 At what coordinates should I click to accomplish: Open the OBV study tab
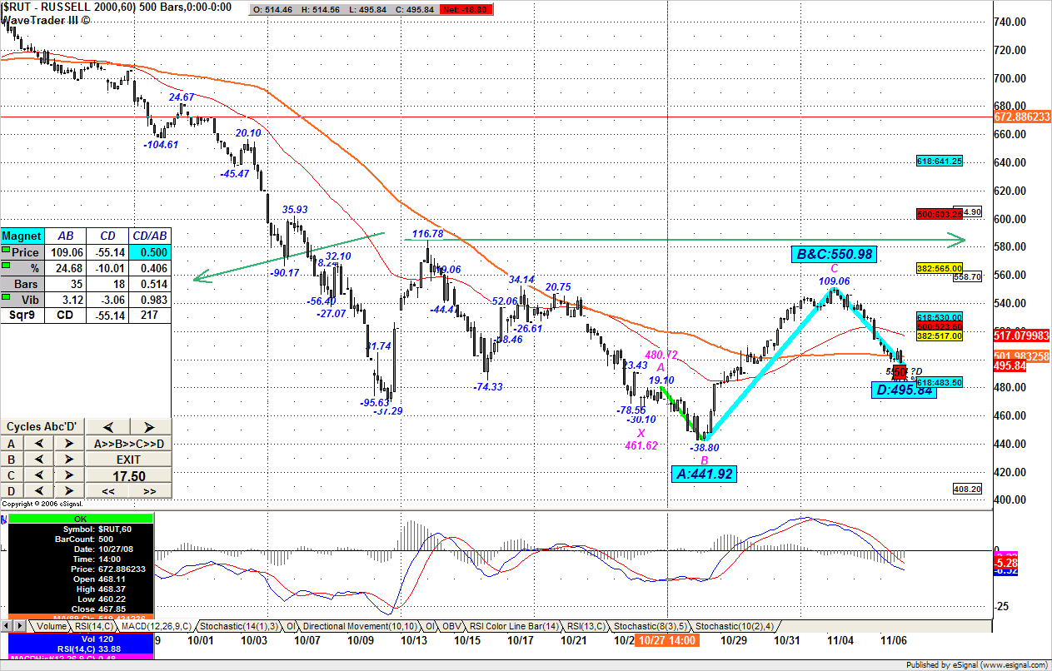pyautogui.click(x=453, y=626)
